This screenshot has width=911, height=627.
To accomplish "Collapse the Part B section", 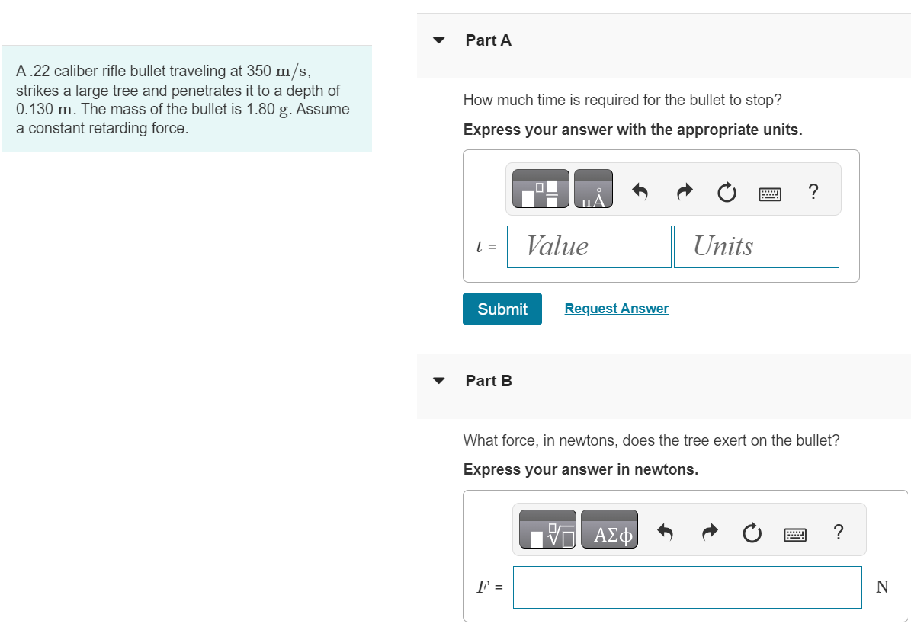I will click(438, 381).
